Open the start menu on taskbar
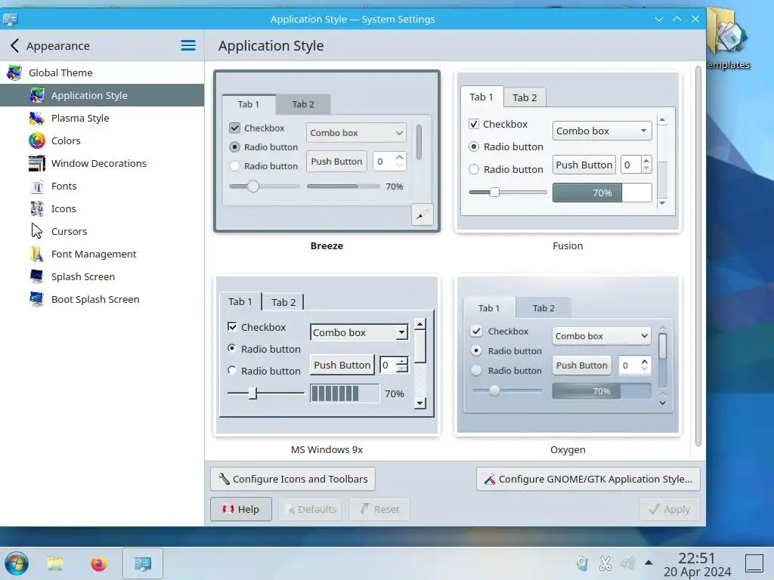 click(17, 563)
